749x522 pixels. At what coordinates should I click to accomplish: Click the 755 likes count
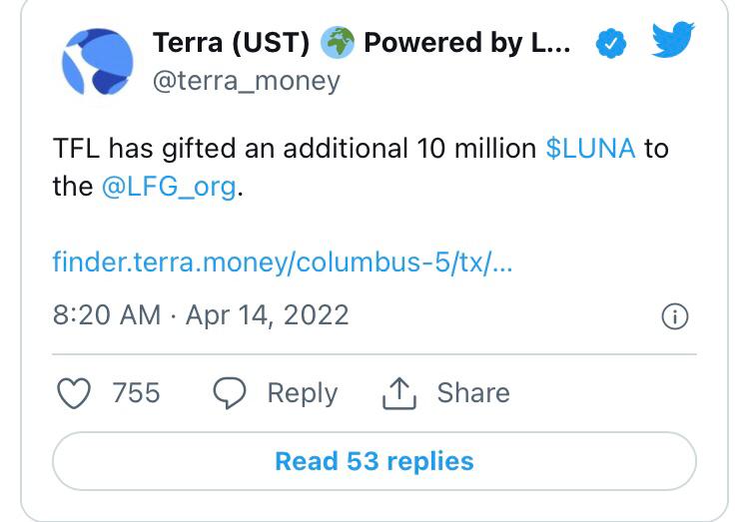click(136, 392)
